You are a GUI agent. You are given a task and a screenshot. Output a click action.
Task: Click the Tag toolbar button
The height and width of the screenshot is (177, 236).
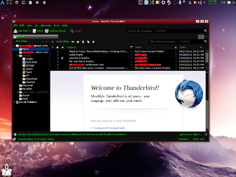[75, 31]
